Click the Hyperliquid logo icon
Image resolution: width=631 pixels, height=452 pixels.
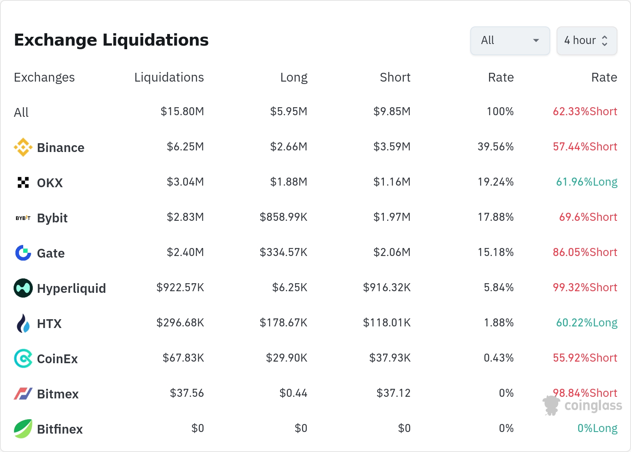tap(23, 288)
